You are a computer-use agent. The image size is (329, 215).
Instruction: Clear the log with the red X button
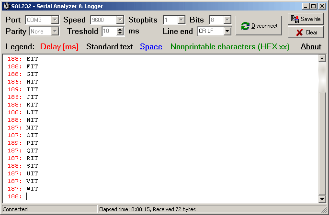(x=306, y=32)
